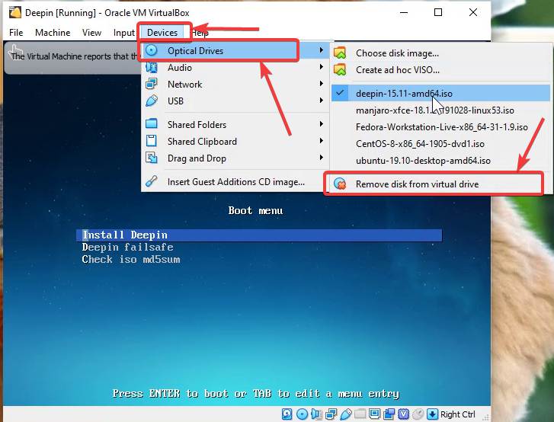554x422 pixels.
Task: Select manjaro-xfce linux53.iso image
Action: pos(440,110)
